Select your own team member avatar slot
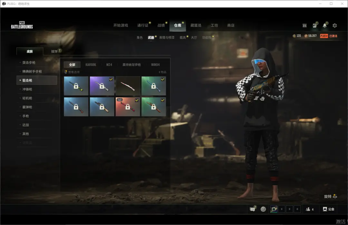Viewport: 348px width, 225px height. (274, 209)
